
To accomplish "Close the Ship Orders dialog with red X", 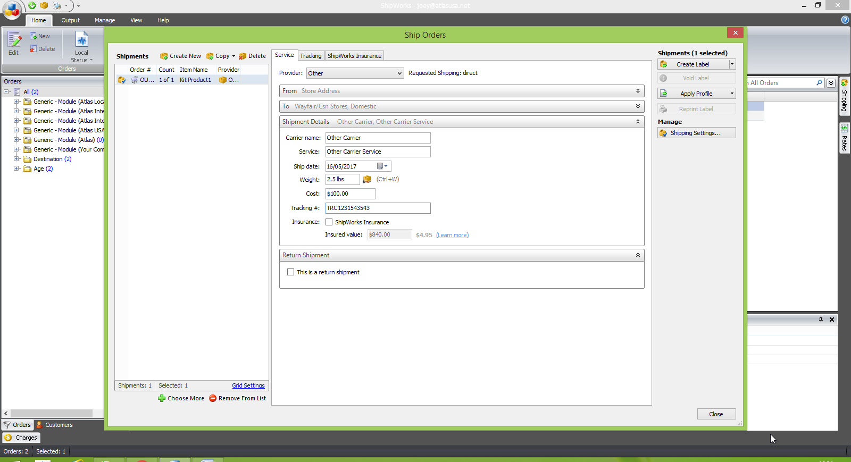I will 735,32.
